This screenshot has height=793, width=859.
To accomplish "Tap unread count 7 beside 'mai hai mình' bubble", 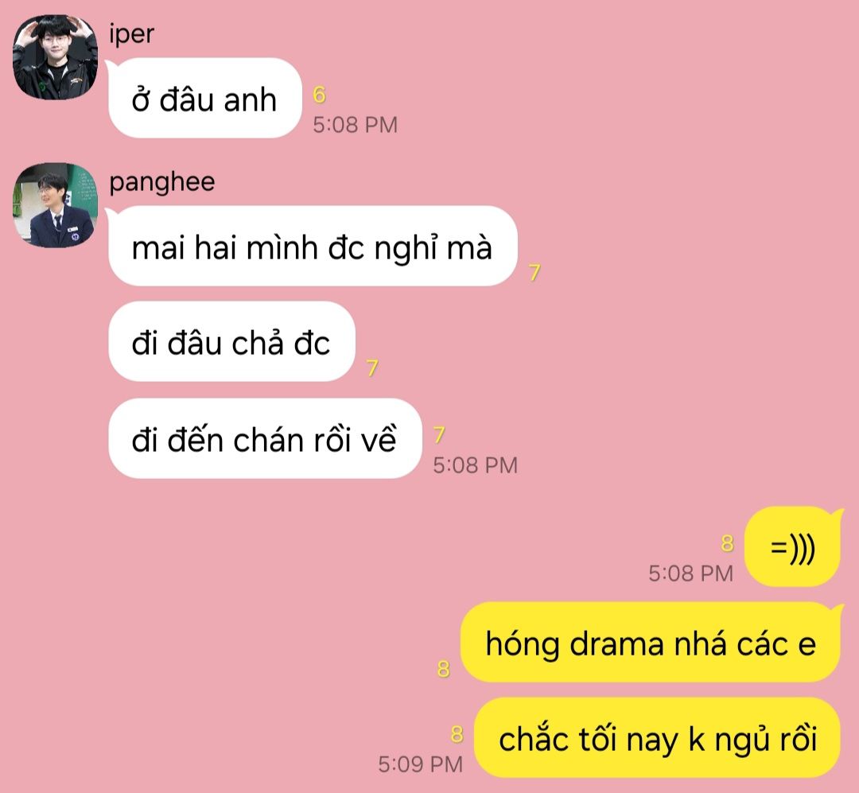I will 534,272.
